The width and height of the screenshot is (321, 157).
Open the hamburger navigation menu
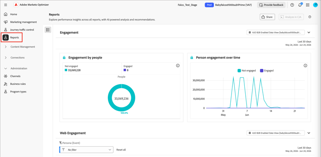6,5
